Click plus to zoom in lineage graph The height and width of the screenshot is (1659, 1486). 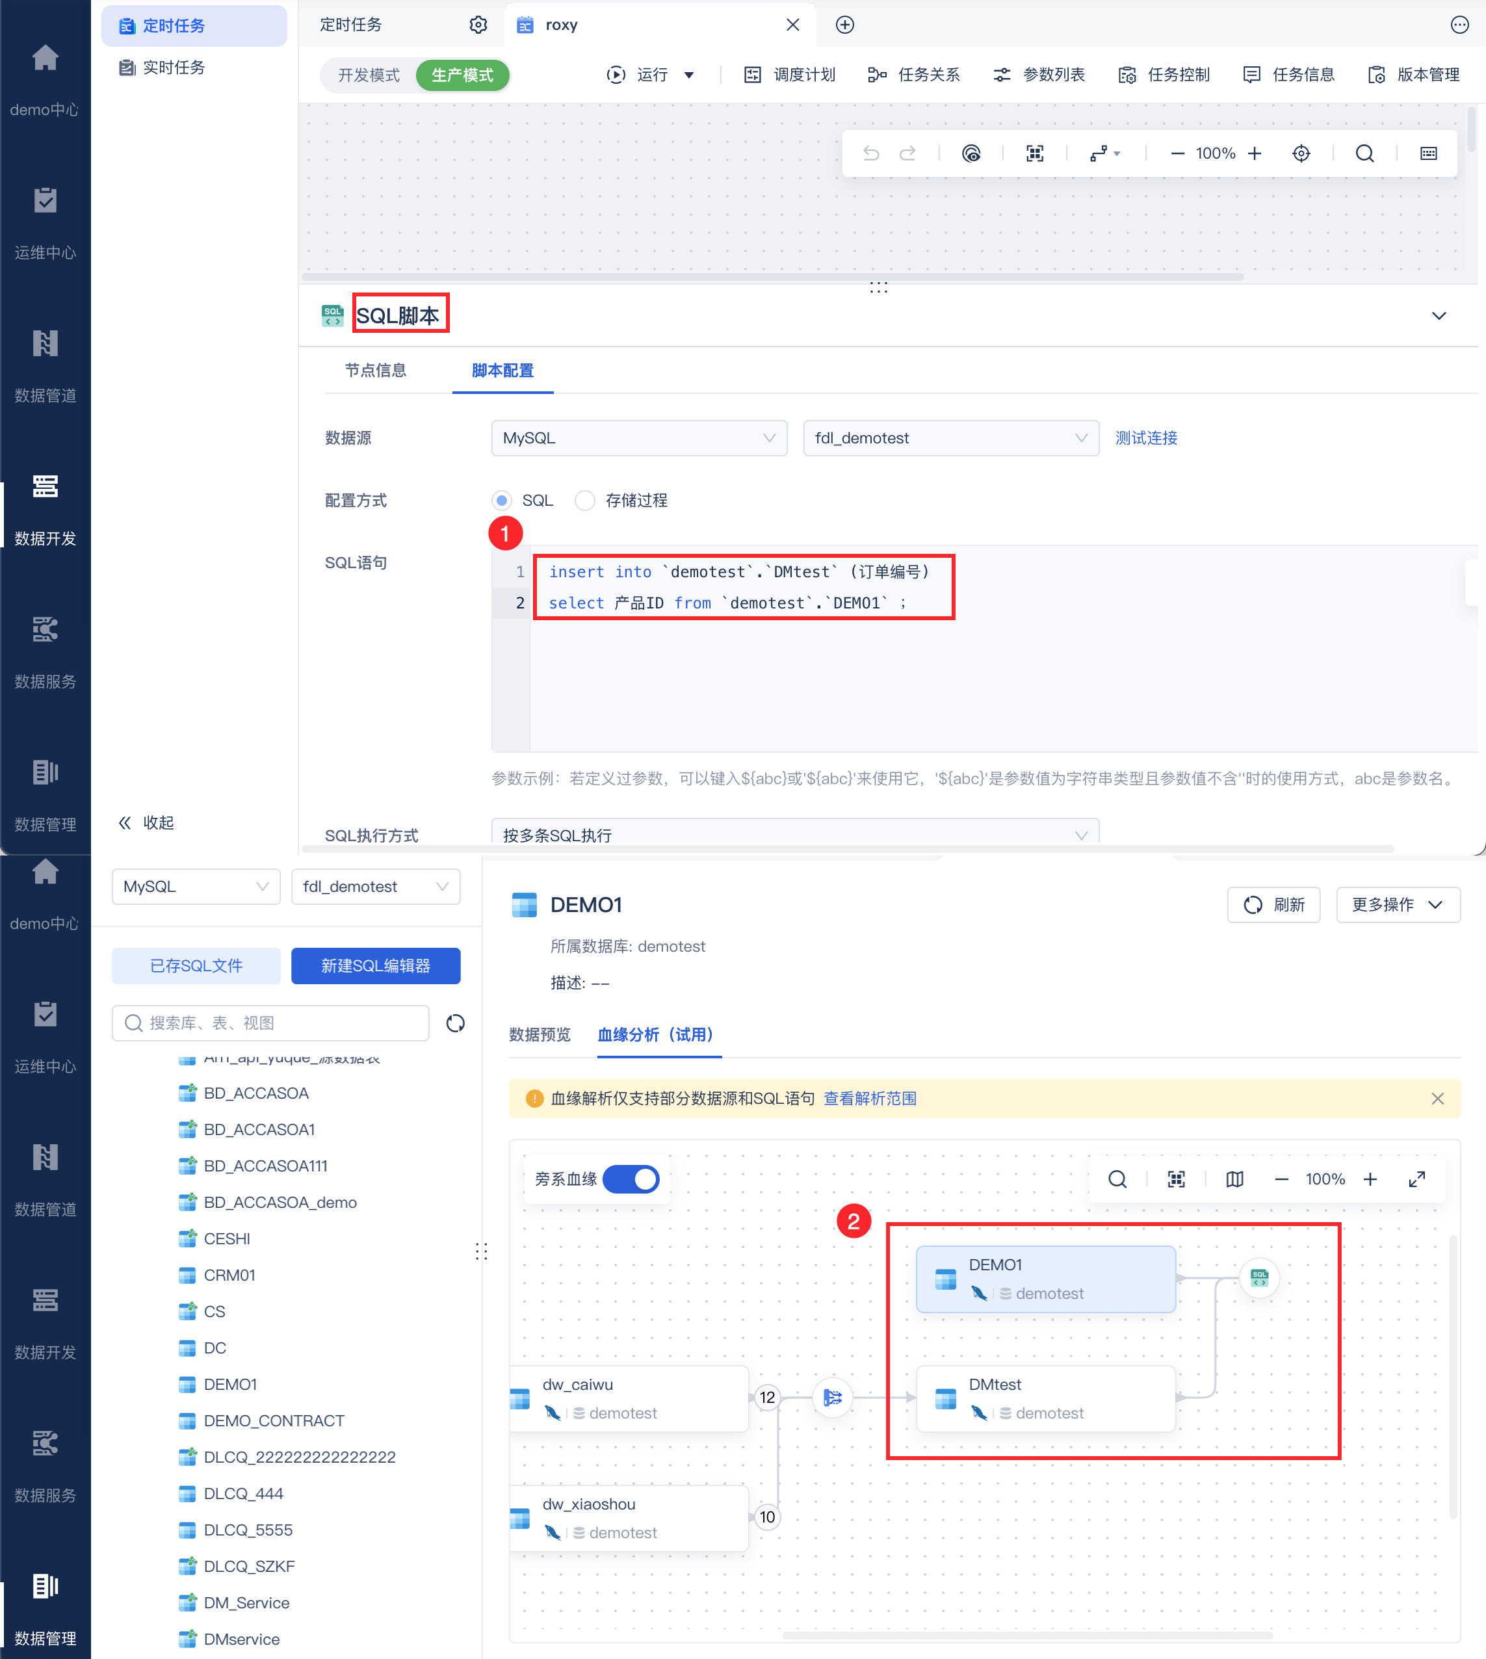click(1370, 1179)
